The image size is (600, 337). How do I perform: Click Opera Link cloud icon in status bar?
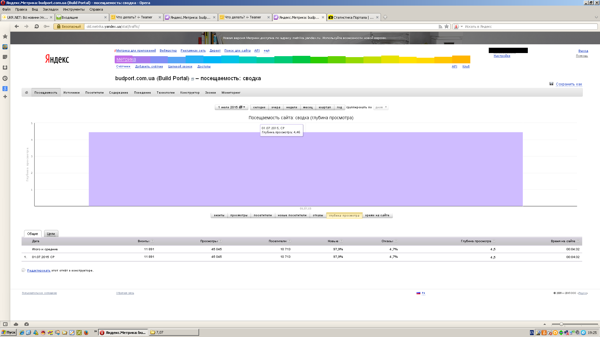[x=16, y=324]
